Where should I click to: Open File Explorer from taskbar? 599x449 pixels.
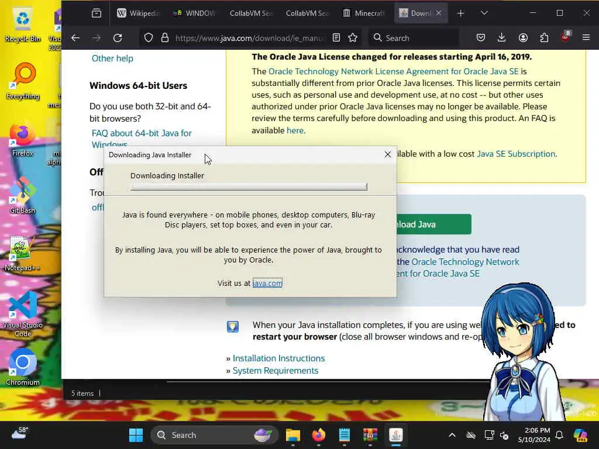coord(293,435)
